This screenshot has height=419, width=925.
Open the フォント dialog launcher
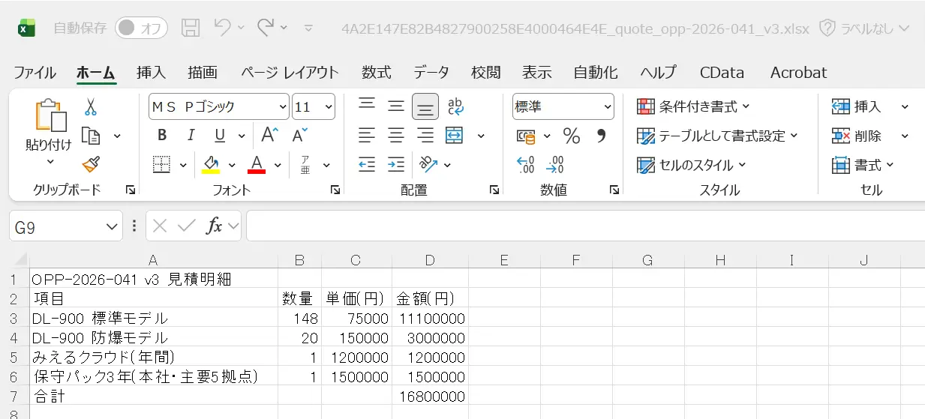tap(335, 190)
